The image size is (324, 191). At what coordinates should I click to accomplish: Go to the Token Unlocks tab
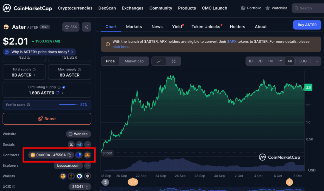coord(206,27)
